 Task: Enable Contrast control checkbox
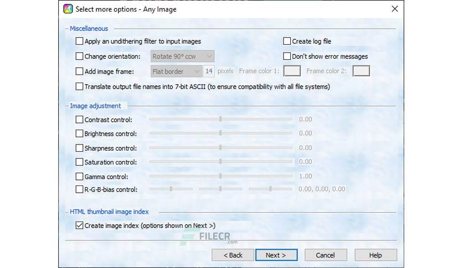click(79, 120)
